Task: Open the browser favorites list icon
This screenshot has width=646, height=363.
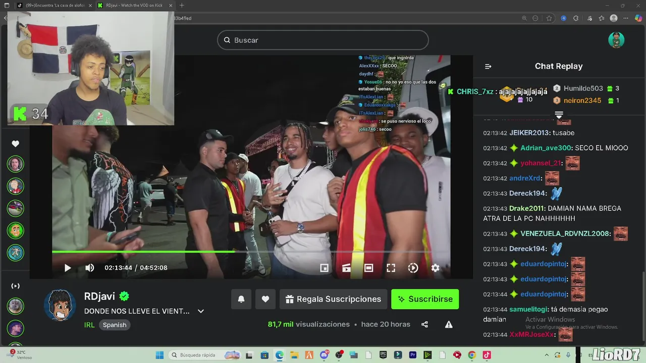Action: click(601, 18)
